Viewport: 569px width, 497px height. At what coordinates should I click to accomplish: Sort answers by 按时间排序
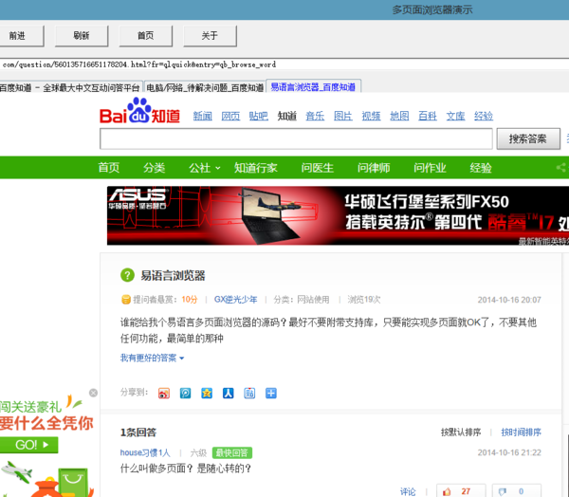(521, 432)
